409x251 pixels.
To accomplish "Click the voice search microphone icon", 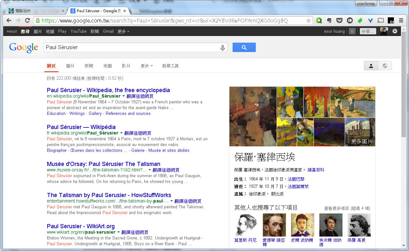I will 222,48.
